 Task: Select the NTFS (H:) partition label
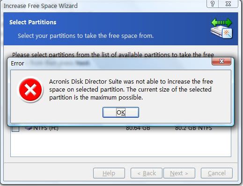tap(46, 128)
